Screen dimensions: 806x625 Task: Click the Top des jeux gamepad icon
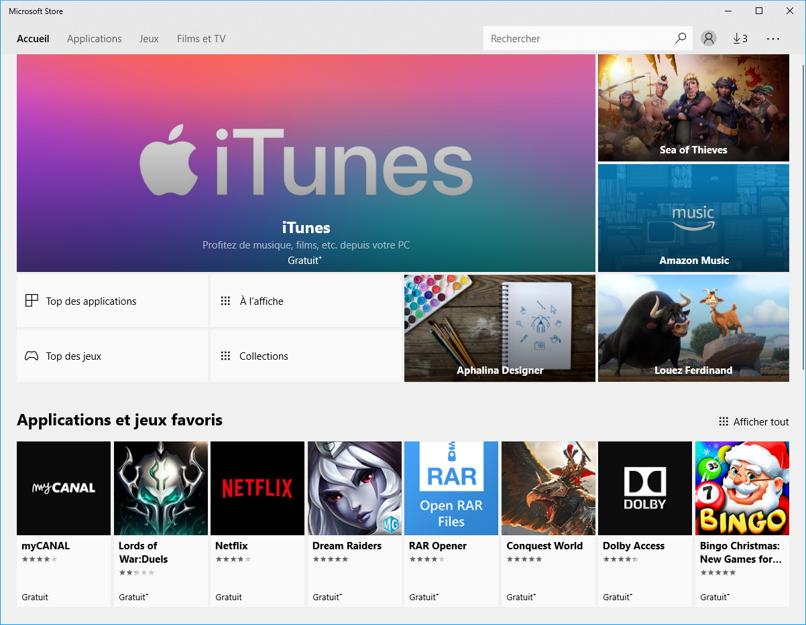pos(32,356)
